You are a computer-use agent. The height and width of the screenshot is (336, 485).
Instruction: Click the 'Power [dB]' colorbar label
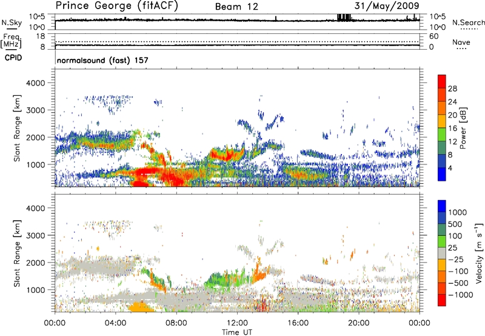pos(463,128)
